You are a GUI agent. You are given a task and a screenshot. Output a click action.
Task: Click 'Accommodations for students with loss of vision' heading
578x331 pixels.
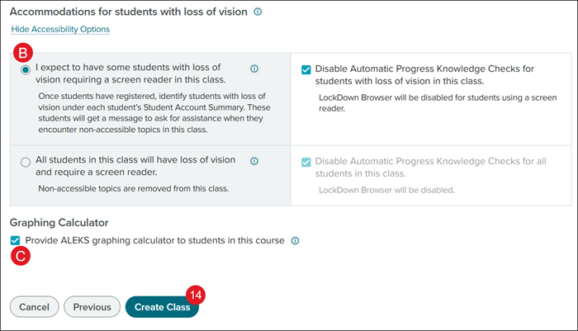point(128,12)
